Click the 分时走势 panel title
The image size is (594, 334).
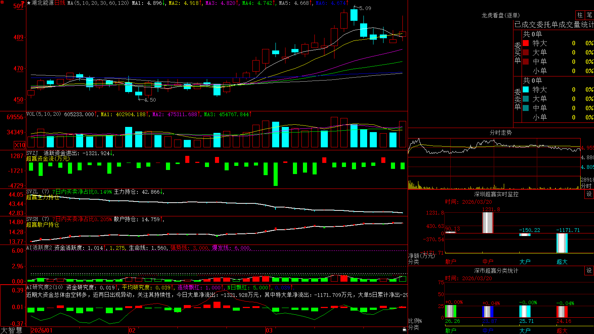coord(500,132)
